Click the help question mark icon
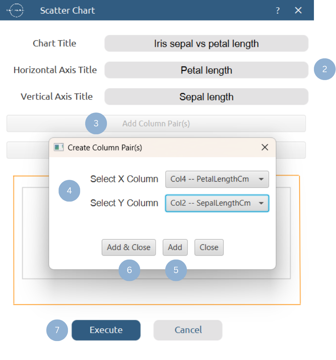 pyautogui.click(x=278, y=11)
